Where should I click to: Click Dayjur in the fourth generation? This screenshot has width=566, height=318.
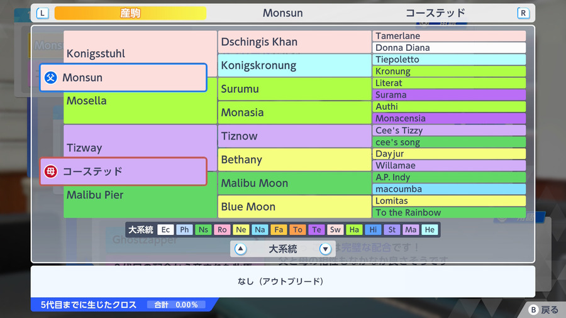449,153
